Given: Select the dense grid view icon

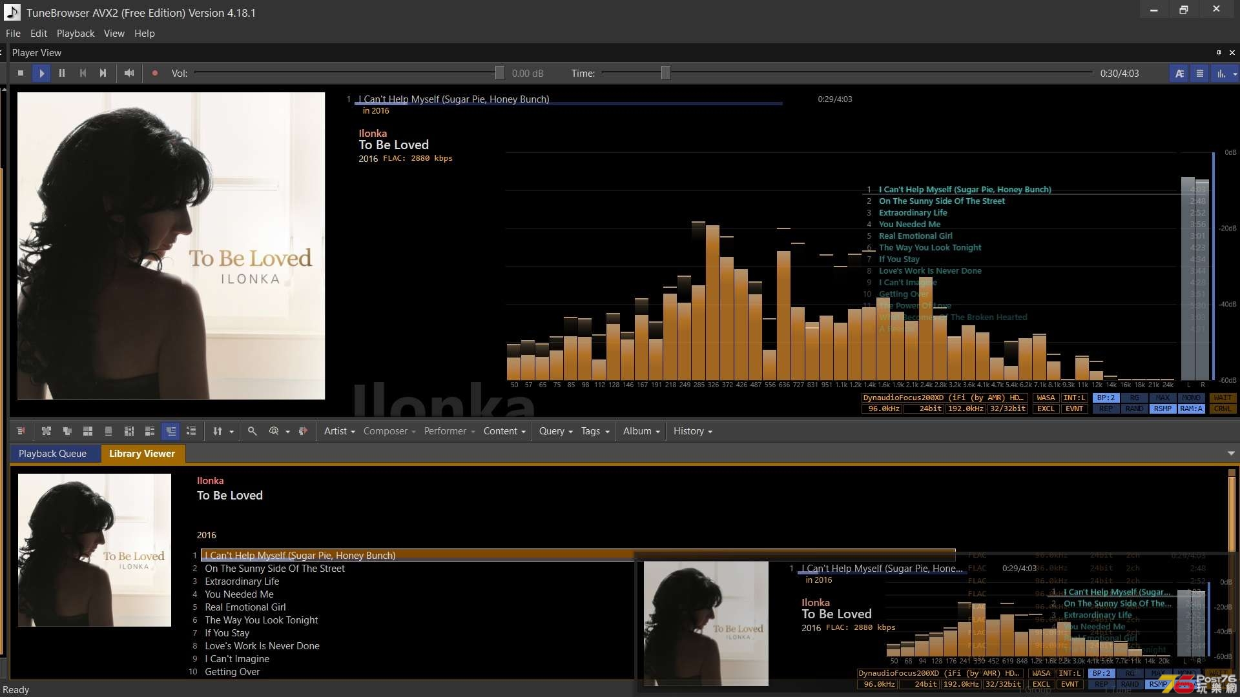Looking at the screenshot, I should tap(129, 431).
